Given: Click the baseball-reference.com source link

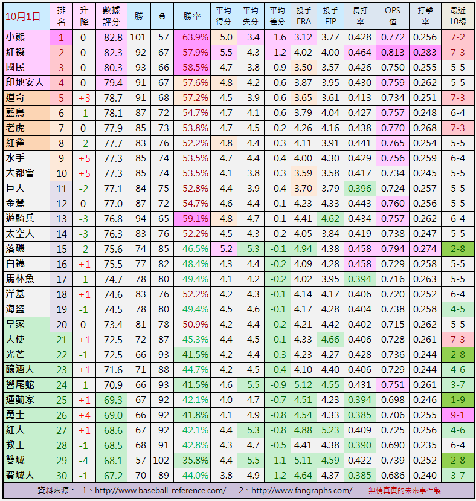Looking at the screenshot, I should click(x=160, y=491).
